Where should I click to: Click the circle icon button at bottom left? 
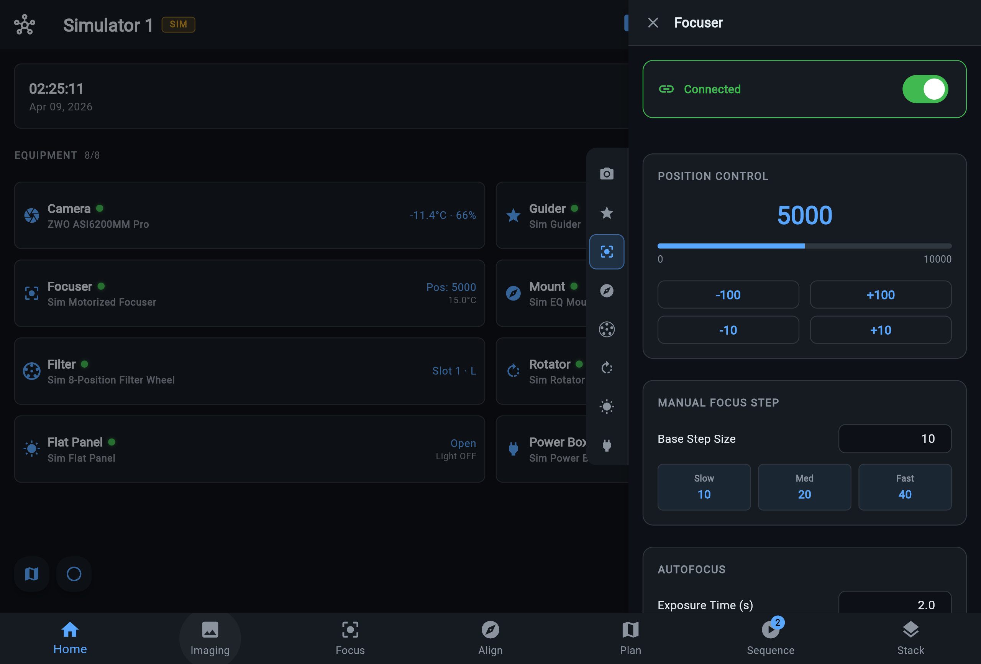[x=74, y=574]
